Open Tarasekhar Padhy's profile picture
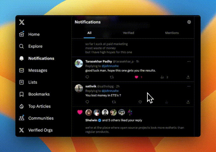 [x=79, y=64]
